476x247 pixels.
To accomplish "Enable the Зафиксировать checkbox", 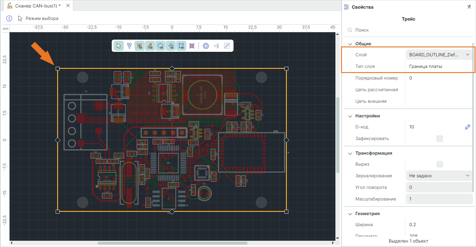I will [439, 139].
